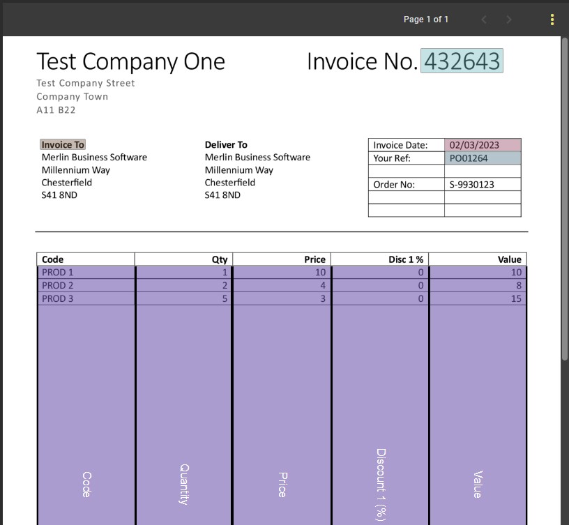Go to the previous page arrow
The height and width of the screenshot is (525, 569).
pyautogui.click(x=484, y=20)
